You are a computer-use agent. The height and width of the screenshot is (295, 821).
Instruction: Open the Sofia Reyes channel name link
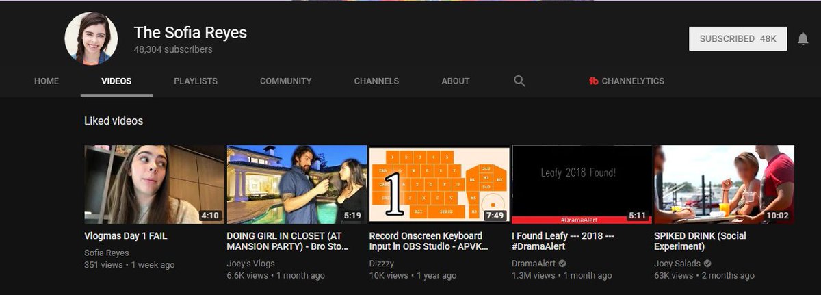106,253
